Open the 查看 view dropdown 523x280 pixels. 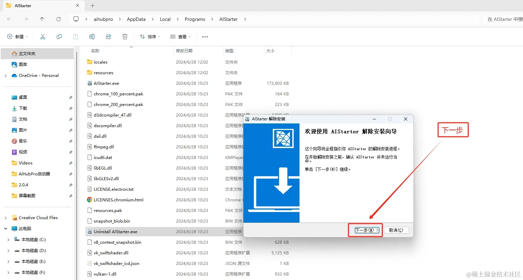[180, 37]
